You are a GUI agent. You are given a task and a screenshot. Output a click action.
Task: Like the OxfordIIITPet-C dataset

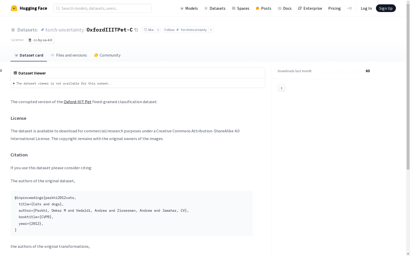click(149, 30)
